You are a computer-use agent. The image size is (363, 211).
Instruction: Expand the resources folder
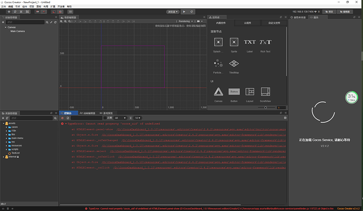click(x=6, y=146)
